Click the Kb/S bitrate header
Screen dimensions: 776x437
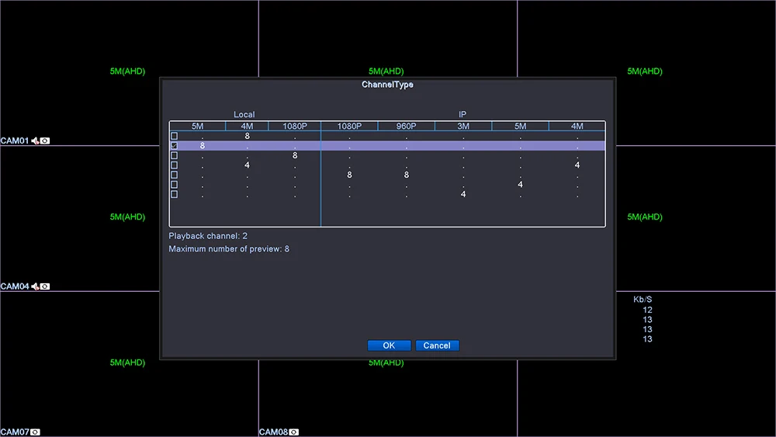tap(643, 300)
